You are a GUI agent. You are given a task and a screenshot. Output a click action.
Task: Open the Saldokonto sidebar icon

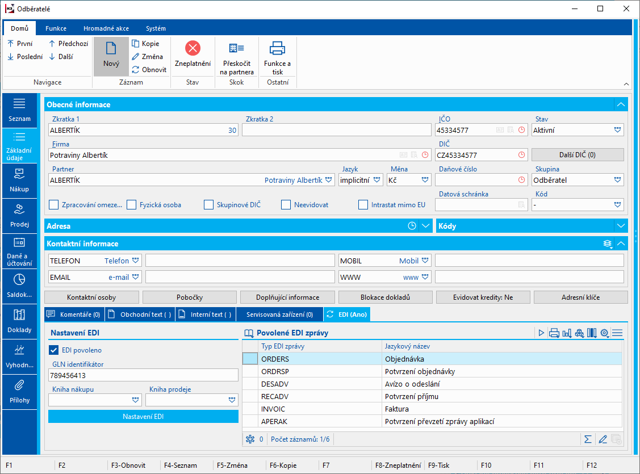coord(19,284)
